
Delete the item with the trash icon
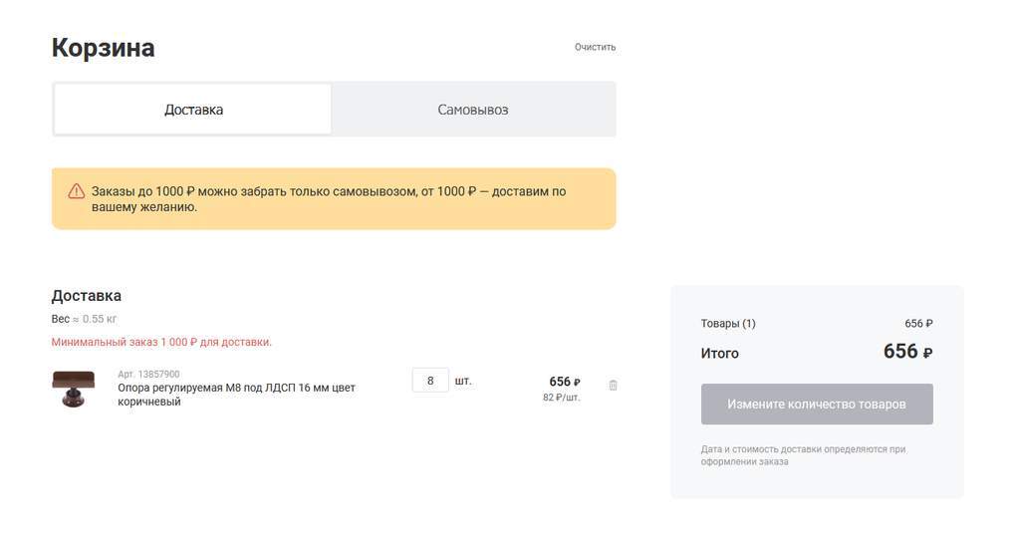click(x=613, y=386)
